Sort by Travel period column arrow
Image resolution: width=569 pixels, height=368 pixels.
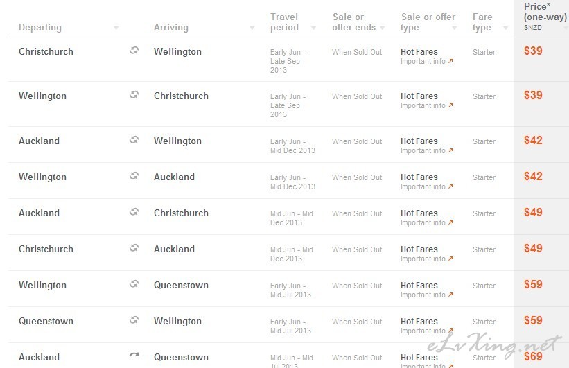pos(313,28)
